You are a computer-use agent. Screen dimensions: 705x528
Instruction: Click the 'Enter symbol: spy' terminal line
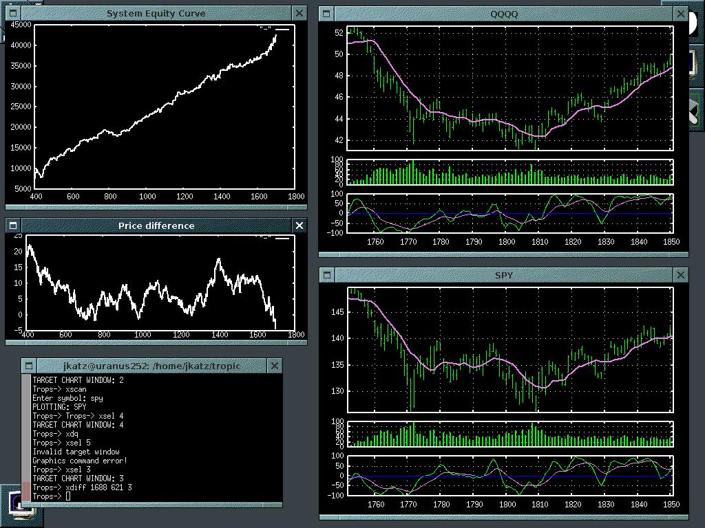click(x=68, y=398)
